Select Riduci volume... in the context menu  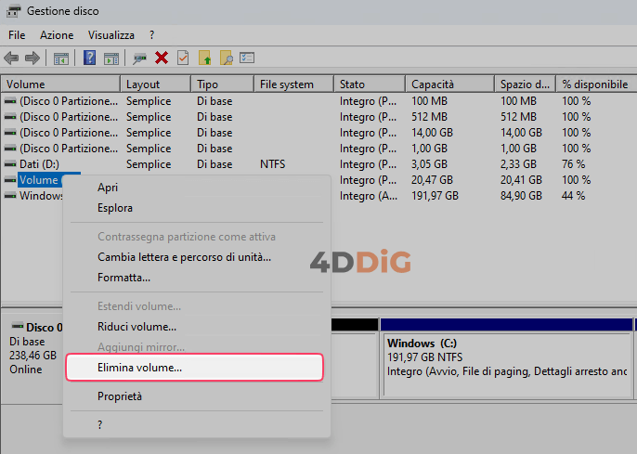pyautogui.click(x=197, y=327)
